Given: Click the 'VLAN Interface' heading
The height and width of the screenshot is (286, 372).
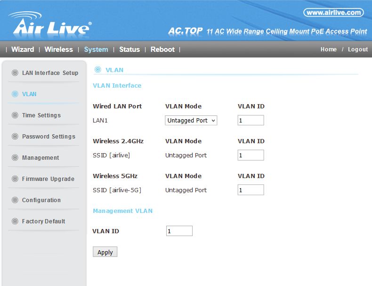Looking at the screenshot, I should pyautogui.click(x=117, y=85).
